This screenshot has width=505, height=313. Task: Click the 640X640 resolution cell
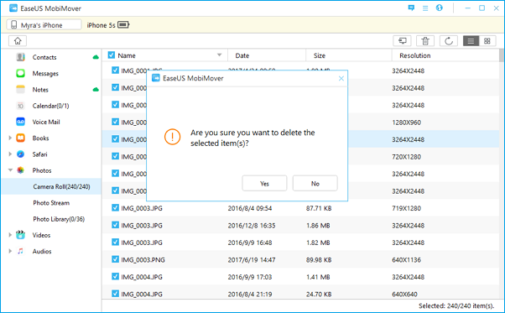(x=404, y=294)
